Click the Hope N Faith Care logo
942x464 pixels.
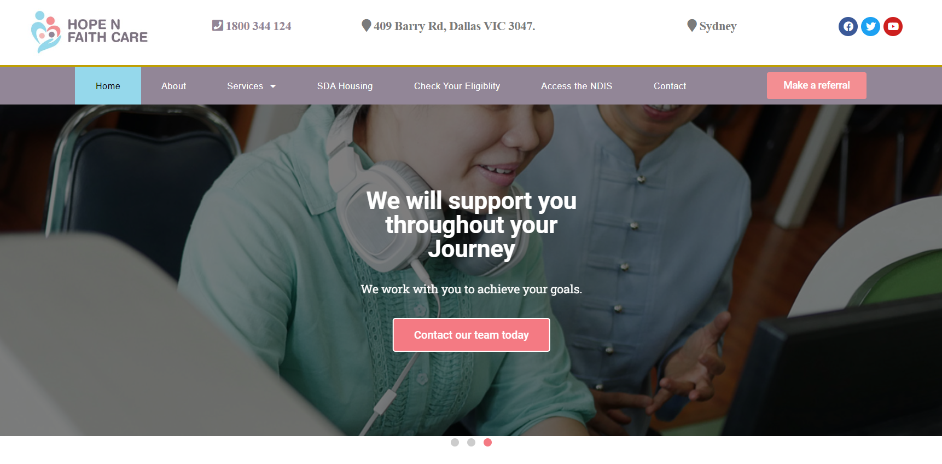click(x=90, y=32)
